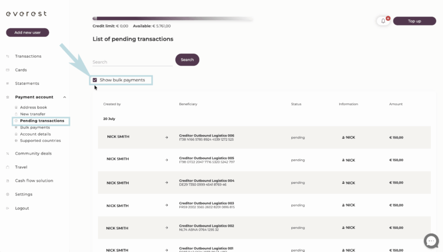Click the Settings gear icon
Viewport: 443px width, 252px height.
[x=7, y=194]
